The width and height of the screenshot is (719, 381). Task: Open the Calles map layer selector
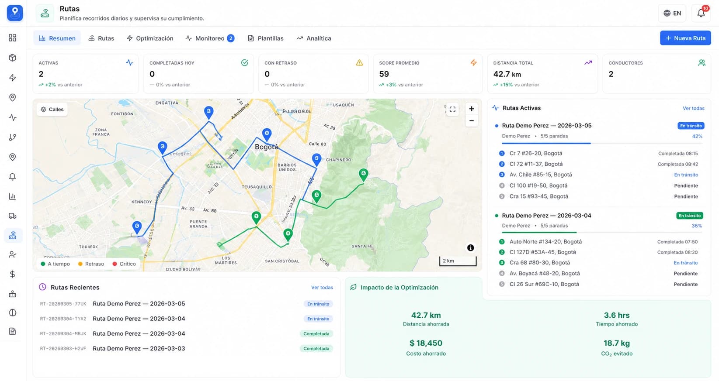coord(52,110)
